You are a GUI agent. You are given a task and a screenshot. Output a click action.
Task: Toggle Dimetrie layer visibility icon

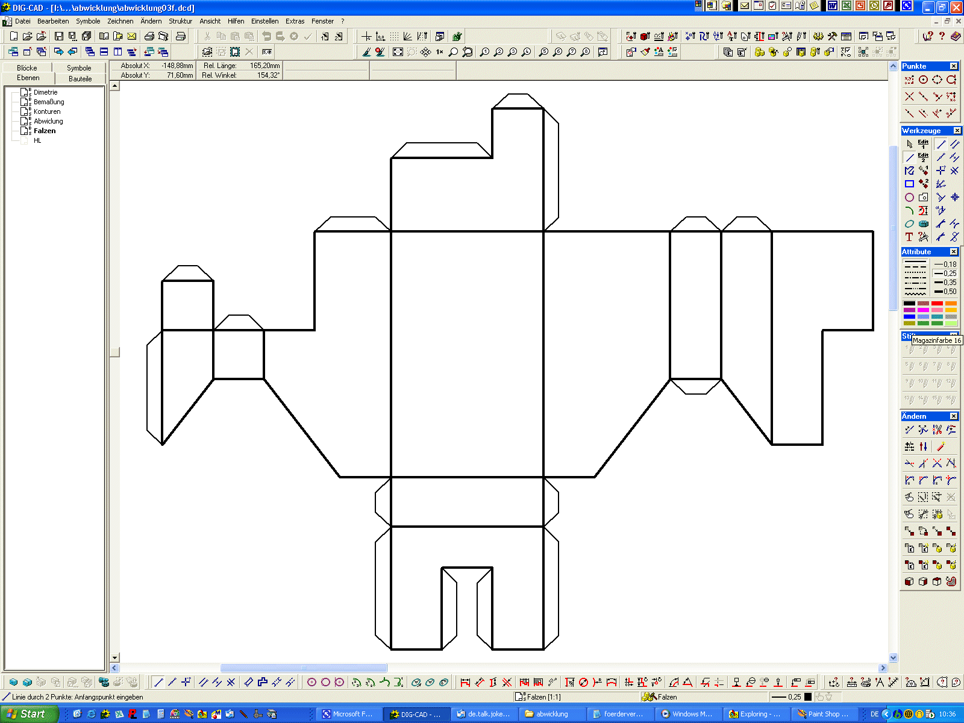point(25,92)
